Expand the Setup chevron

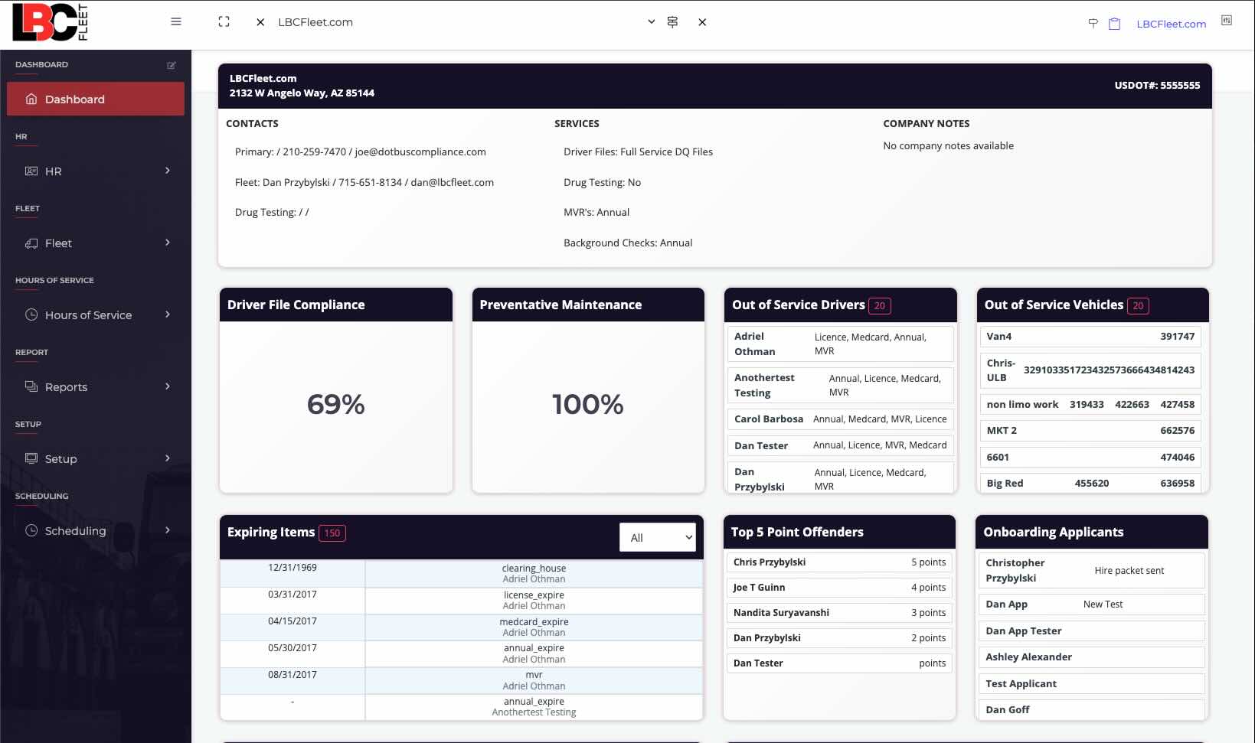168,458
